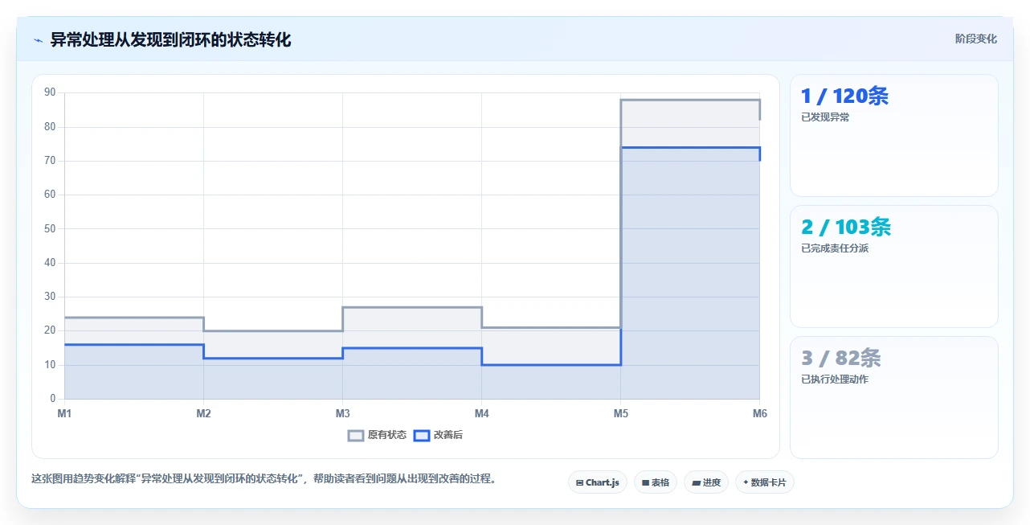Click the 50 y-axis value
The width and height of the screenshot is (1030, 525).
[x=50, y=228]
